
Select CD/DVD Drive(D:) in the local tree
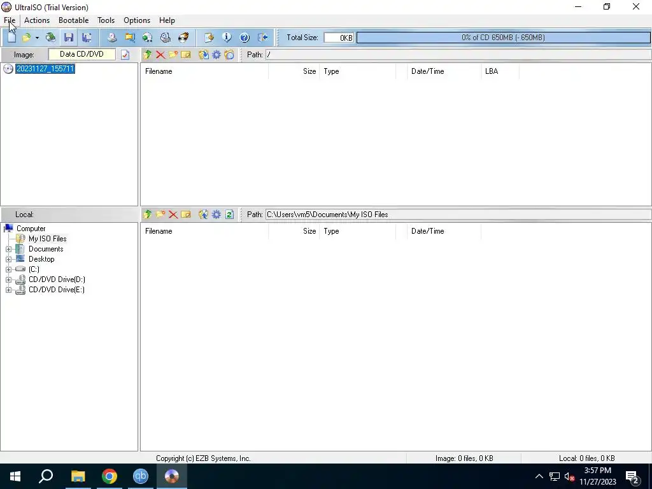tap(57, 280)
